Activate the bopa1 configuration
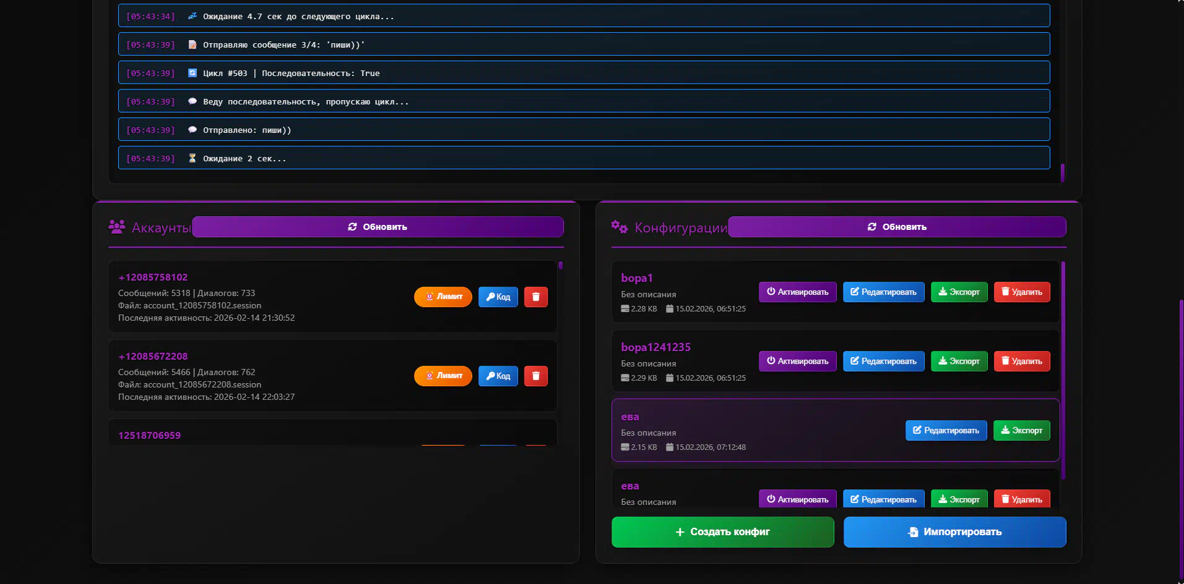This screenshot has width=1184, height=584. coord(797,292)
